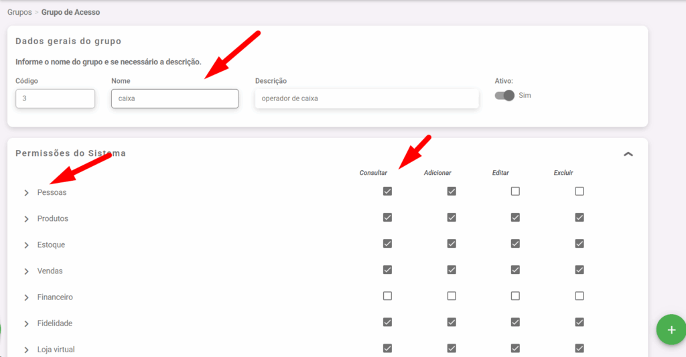The height and width of the screenshot is (357, 686).
Task: Click the Grupo de Acesso breadcrumb
Action: coord(71,12)
